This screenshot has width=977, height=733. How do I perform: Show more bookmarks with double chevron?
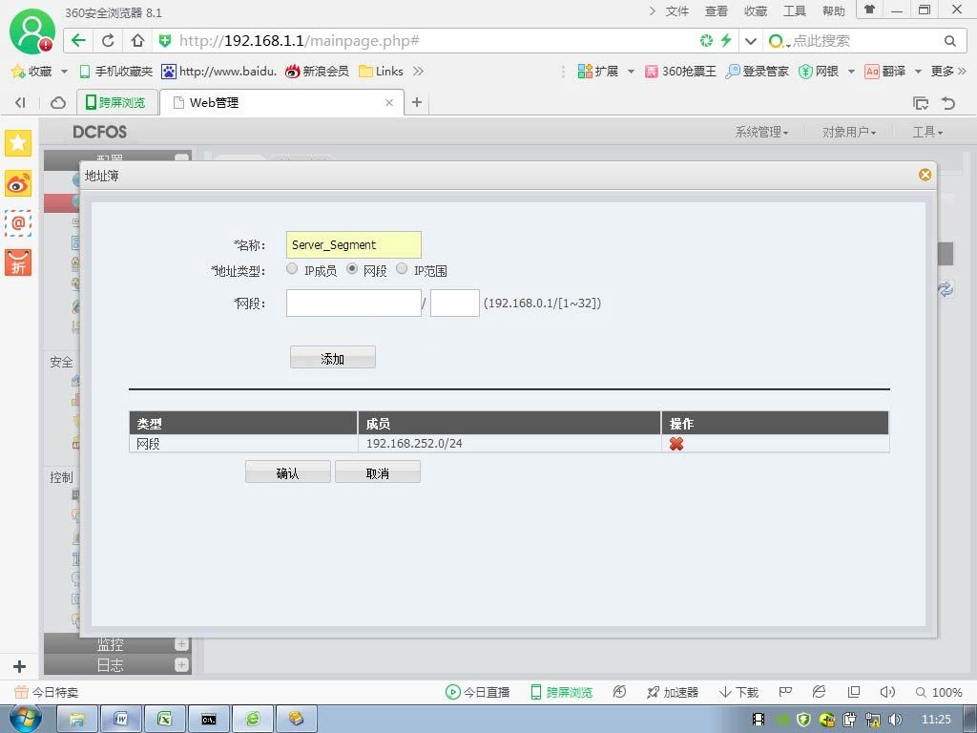tap(418, 71)
